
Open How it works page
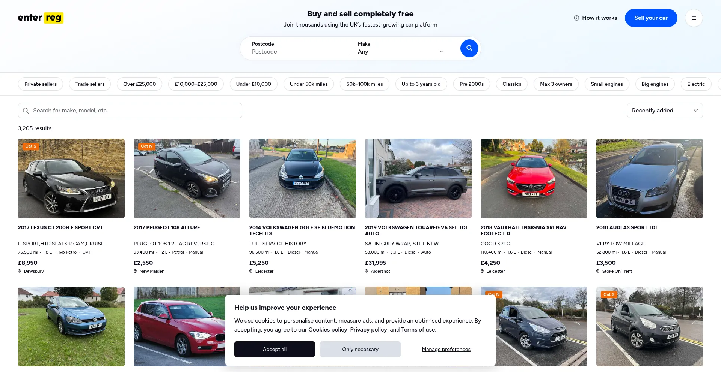tap(599, 18)
